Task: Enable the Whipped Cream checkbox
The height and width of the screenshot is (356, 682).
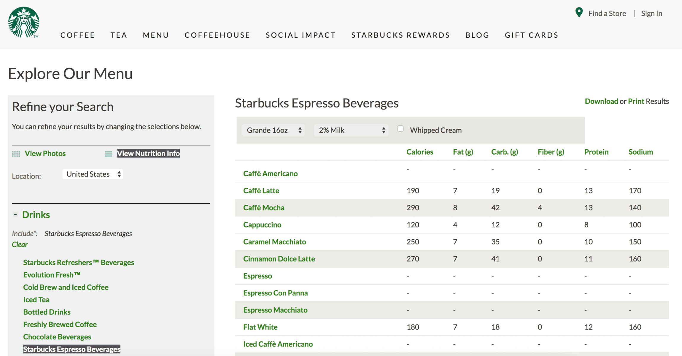Action: click(400, 129)
